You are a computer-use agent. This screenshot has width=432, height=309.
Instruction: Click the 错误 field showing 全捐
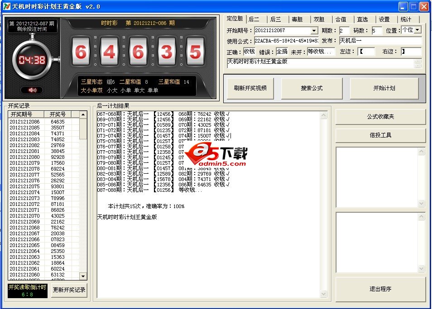(x=282, y=52)
